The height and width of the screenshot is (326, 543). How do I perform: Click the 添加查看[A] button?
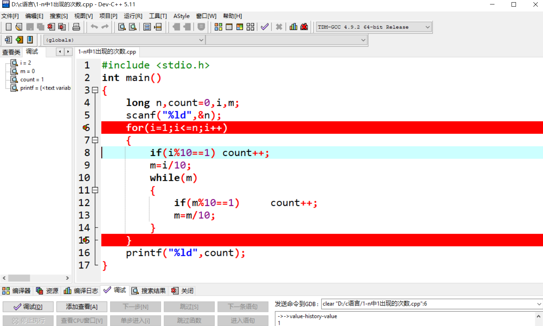point(82,307)
